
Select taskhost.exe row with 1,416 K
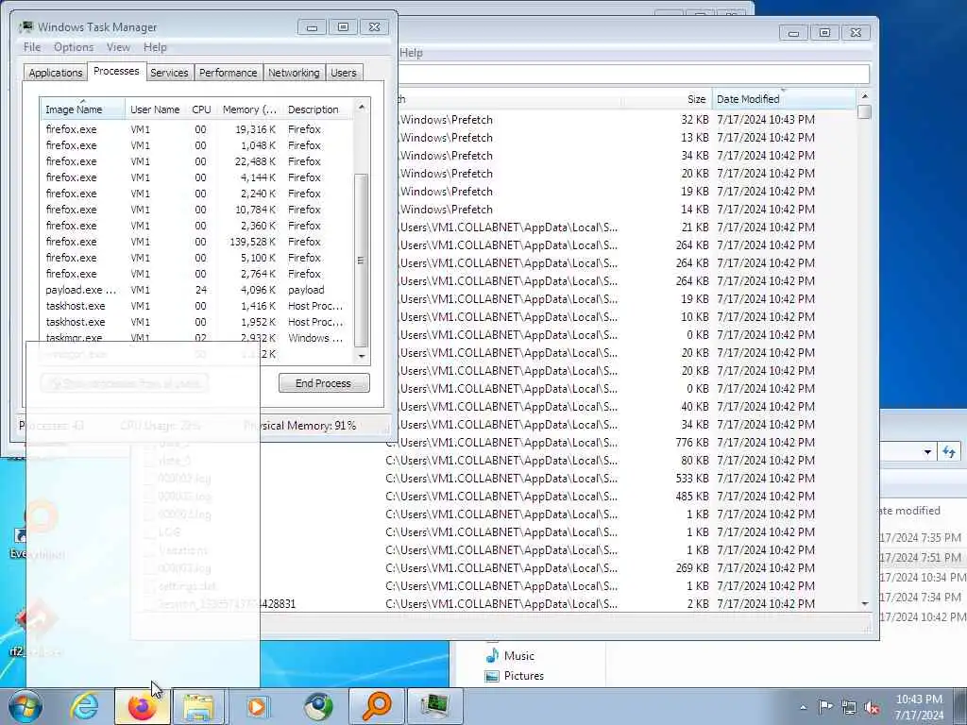tap(197, 306)
